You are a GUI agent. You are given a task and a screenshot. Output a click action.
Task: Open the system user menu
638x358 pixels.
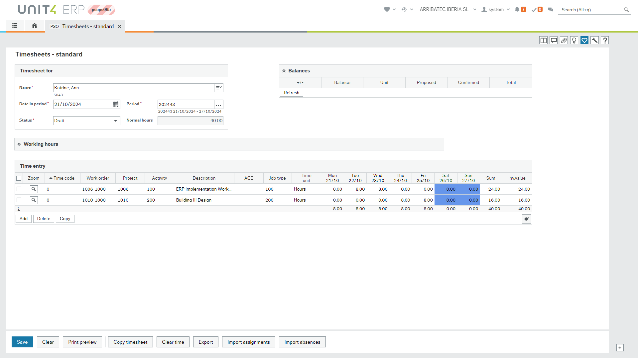pyautogui.click(x=495, y=10)
